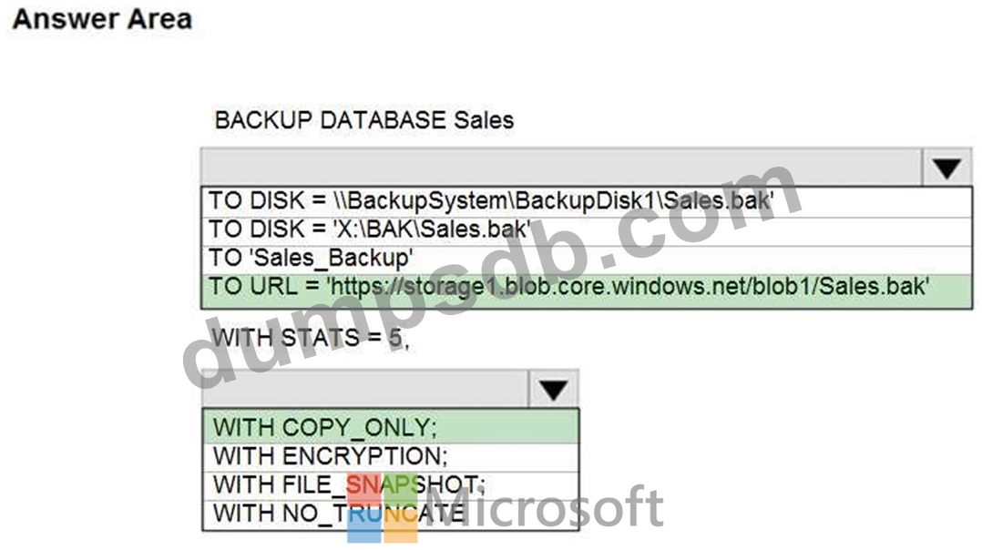Click the blue square of Microsoft logo
982x550 pixels.
tap(363, 526)
